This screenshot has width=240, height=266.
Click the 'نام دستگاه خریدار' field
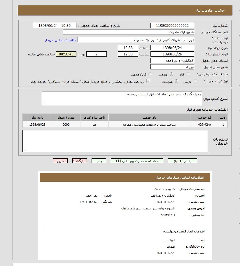(x=129, y=32)
